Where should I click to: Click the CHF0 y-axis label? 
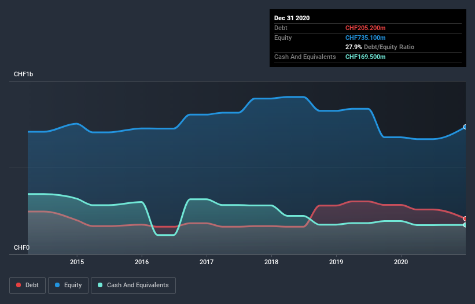click(x=22, y=247)
